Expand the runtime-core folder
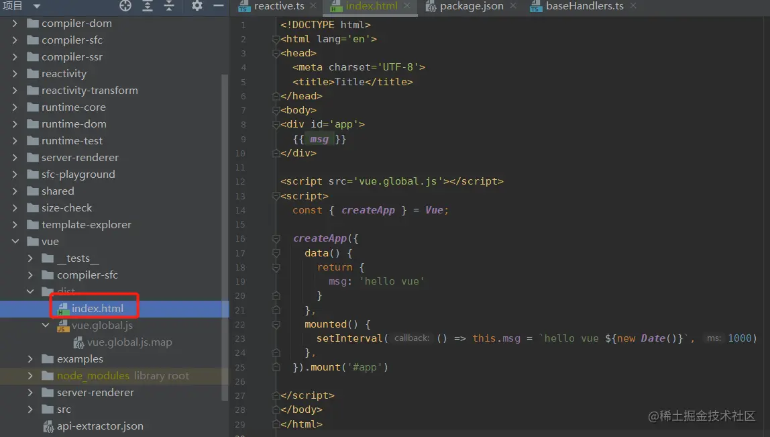 click(x=15, y=107)
